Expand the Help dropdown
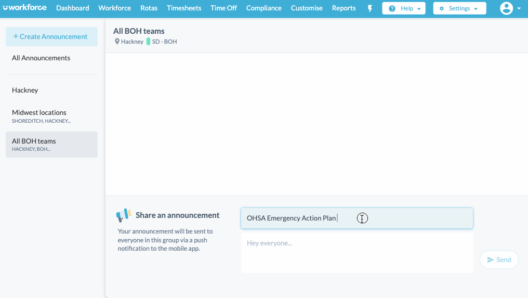Image resolution: width=528 pixels, height=298 pixels. tap(403, 8)
